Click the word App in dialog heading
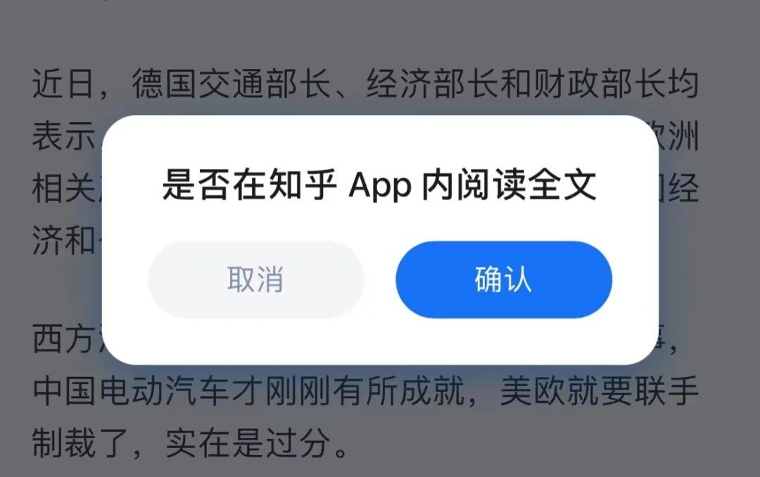 (380, 186)
